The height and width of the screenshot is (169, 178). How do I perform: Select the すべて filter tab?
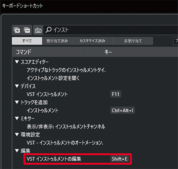(27, 41)
